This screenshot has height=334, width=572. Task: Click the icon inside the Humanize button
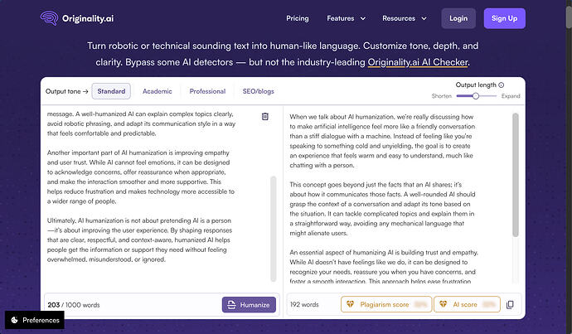click(231, 305)
